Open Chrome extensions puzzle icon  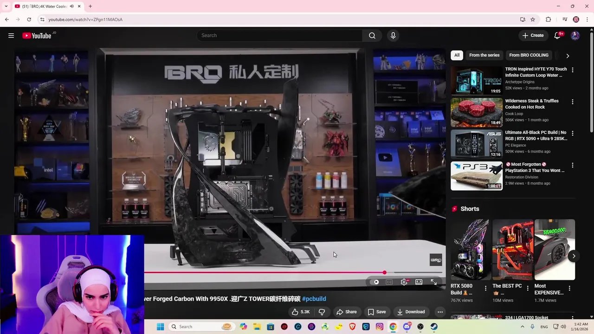point(548,19)
